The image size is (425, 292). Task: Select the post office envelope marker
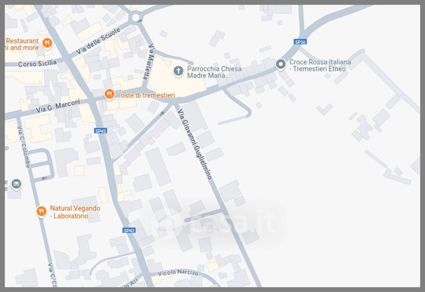(16, 184)
